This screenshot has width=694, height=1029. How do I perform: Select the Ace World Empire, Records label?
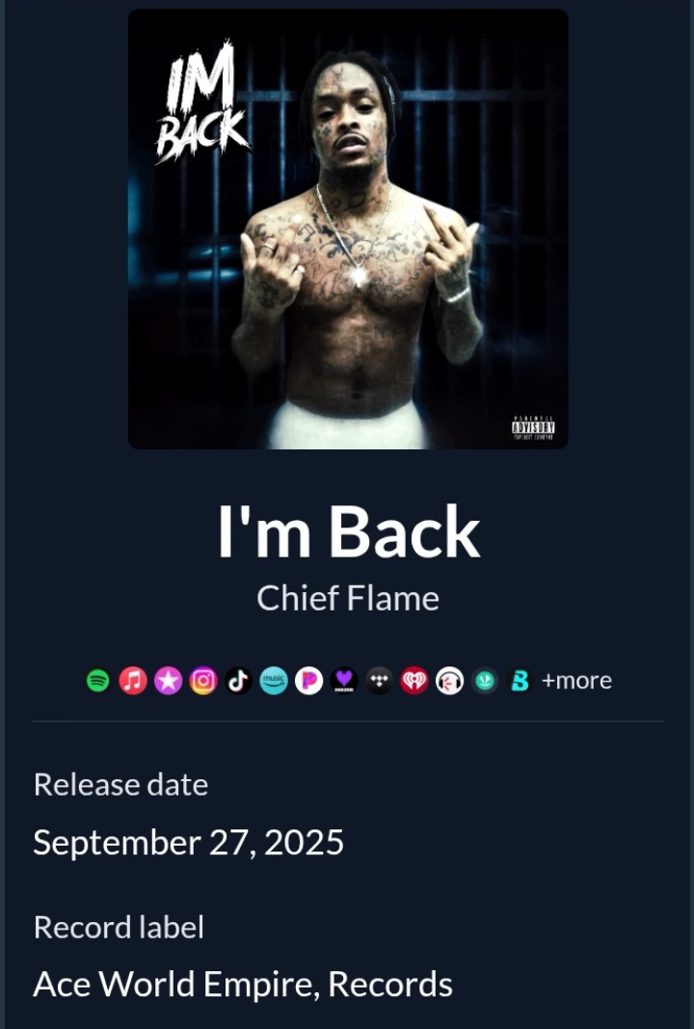(x=243, y=984)
